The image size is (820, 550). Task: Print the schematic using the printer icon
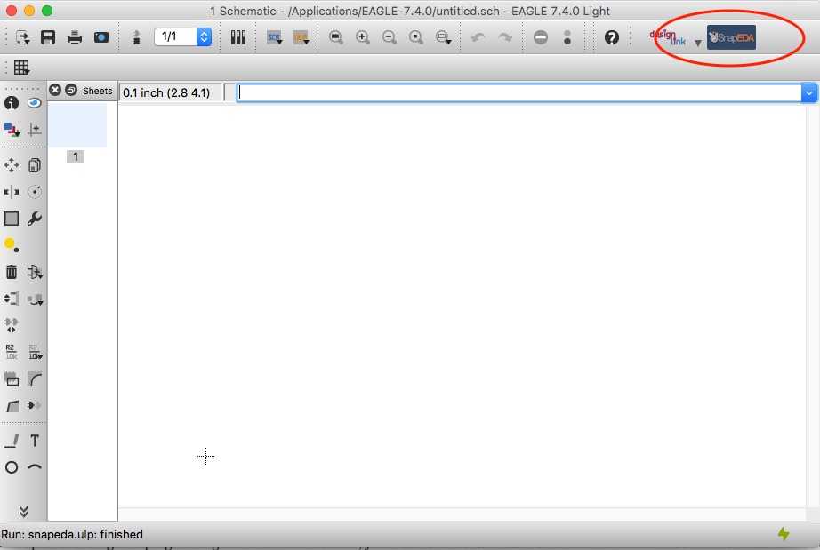[x=74, y=37]
